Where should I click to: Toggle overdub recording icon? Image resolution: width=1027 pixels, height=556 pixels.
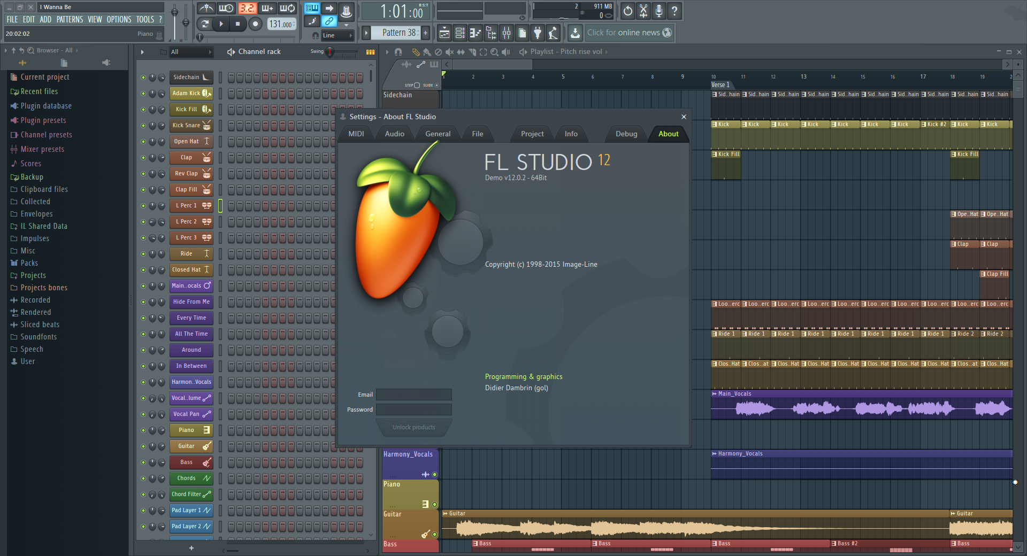point(267,8)
